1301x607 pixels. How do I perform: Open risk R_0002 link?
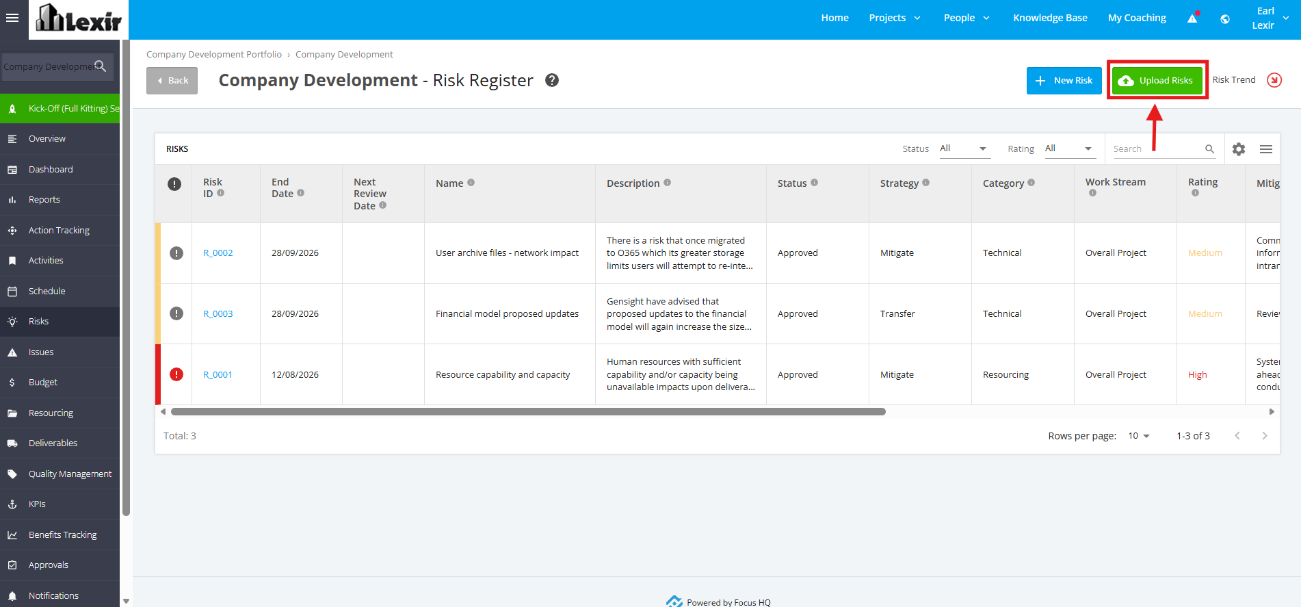[x=218, y=253]
